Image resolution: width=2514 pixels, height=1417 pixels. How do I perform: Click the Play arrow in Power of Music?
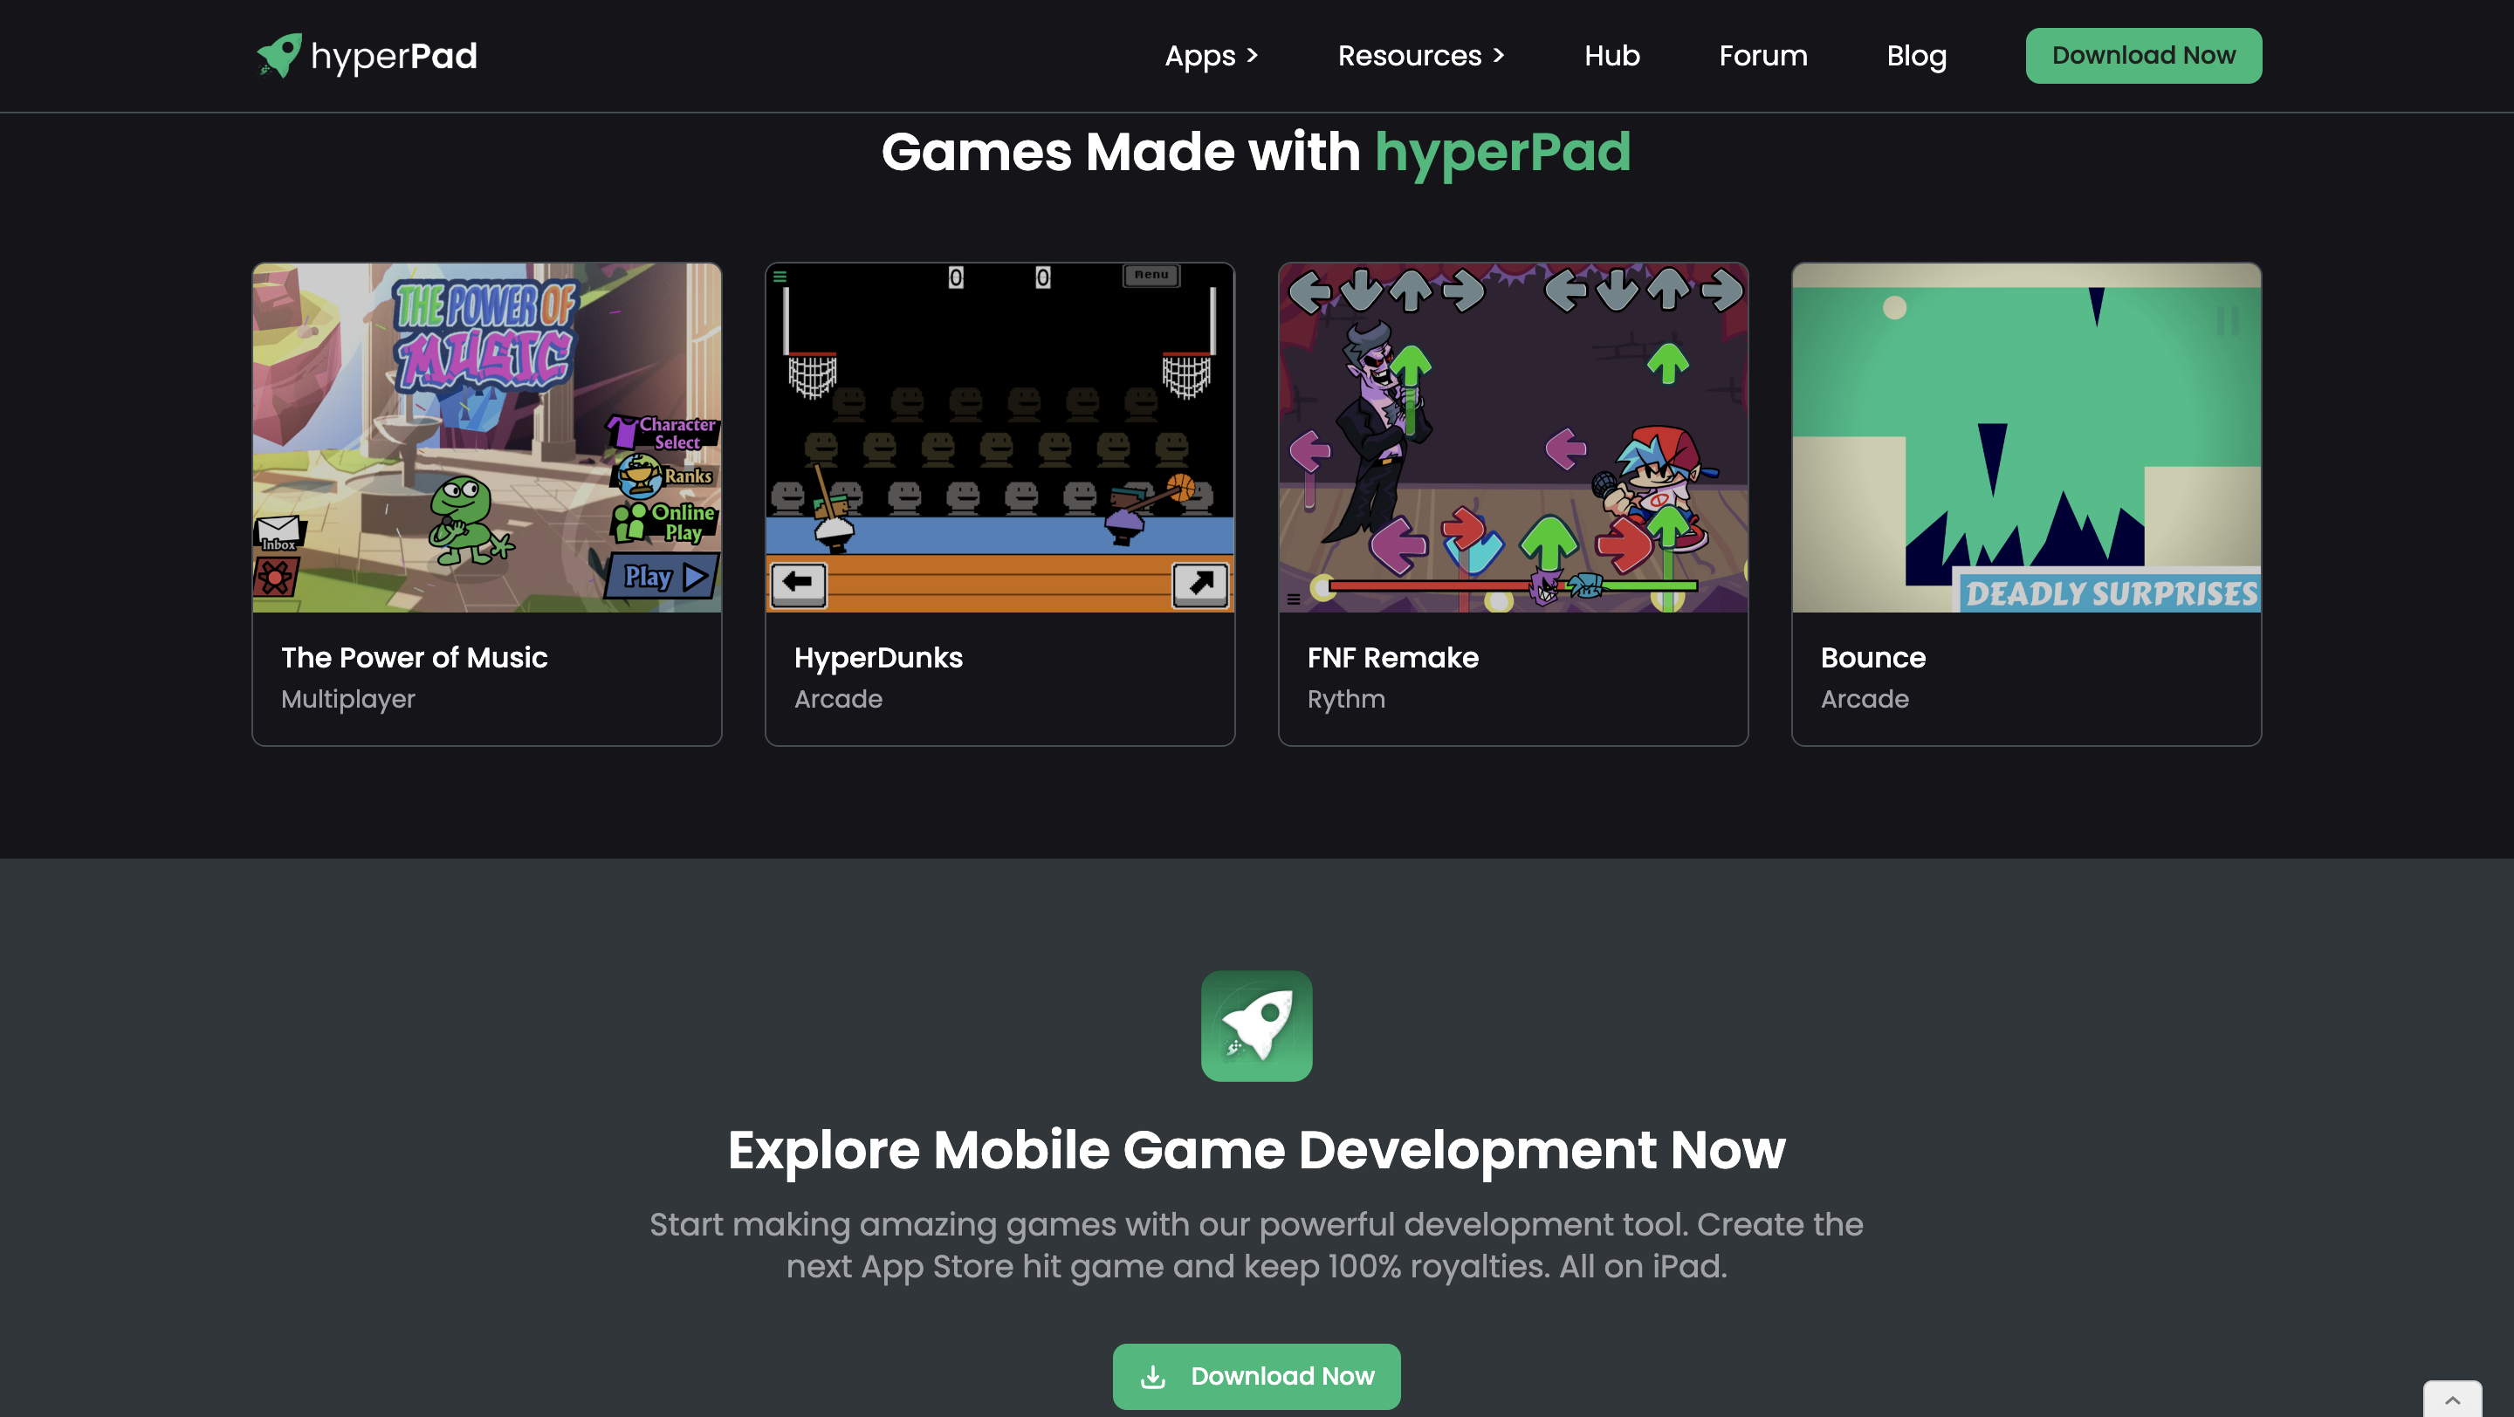(694, 577)
